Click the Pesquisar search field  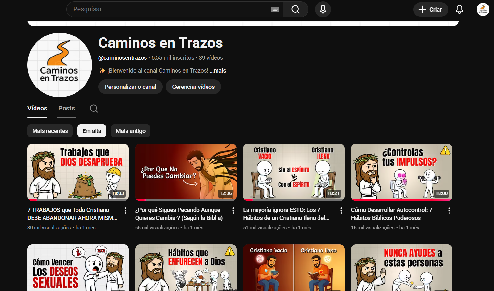pos(168,9)
